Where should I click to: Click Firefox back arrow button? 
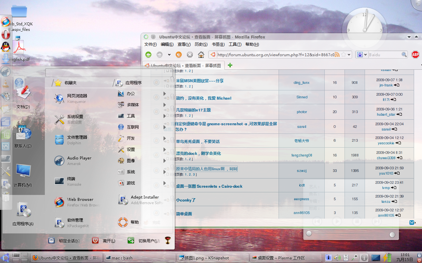(x=148, y=55)
